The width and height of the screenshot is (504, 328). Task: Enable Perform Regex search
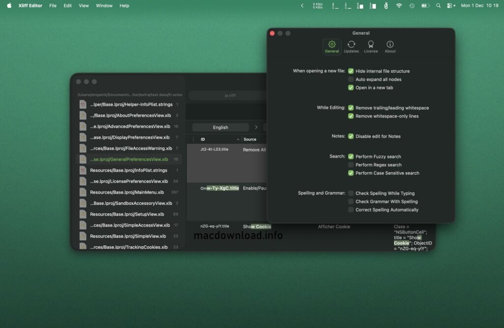click(x=351, y=165)
